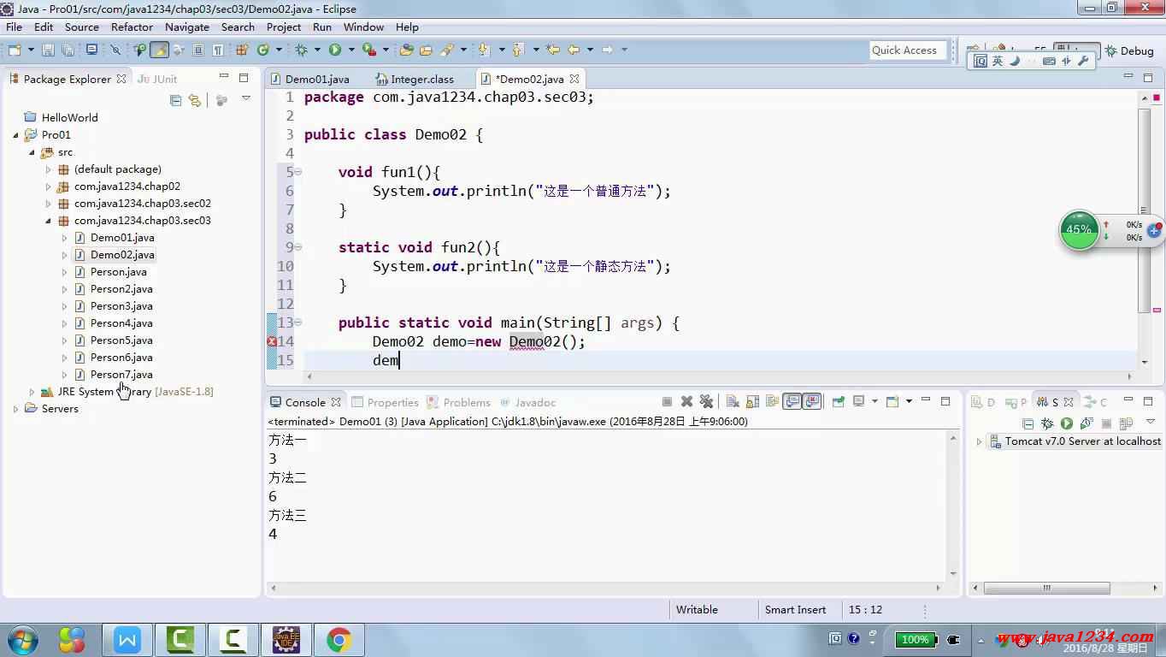The height and width of the screenshot is (657, 1166).
Task: Click Remove All Terminated Launches icon
Action: click(x=706, y=401)
